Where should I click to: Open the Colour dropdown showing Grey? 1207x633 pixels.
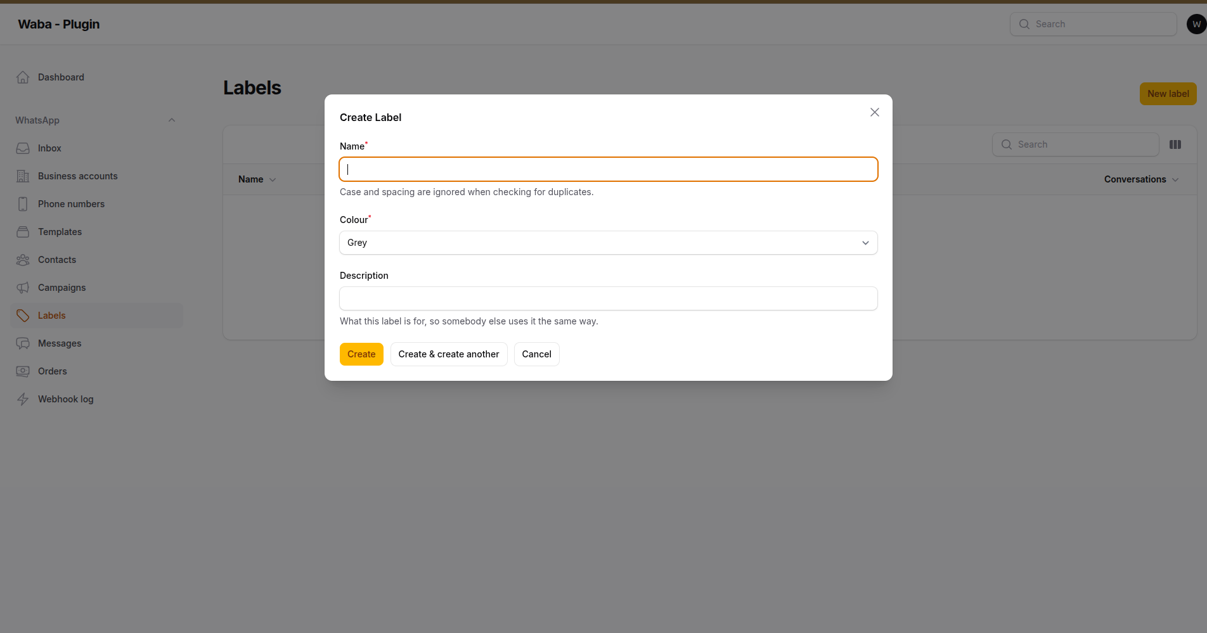(609, 243)
